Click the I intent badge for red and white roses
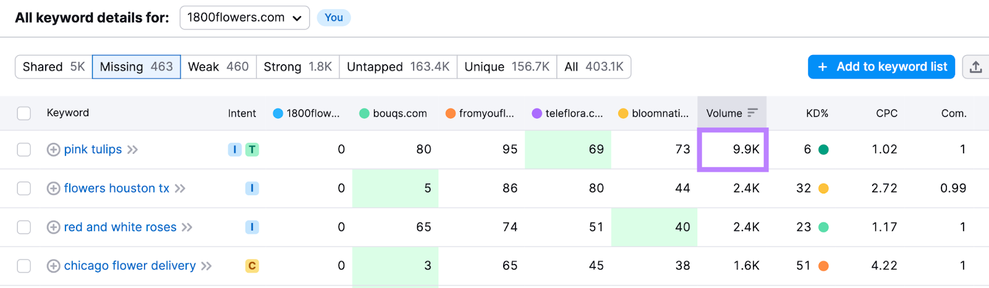 tap(252, 227)
